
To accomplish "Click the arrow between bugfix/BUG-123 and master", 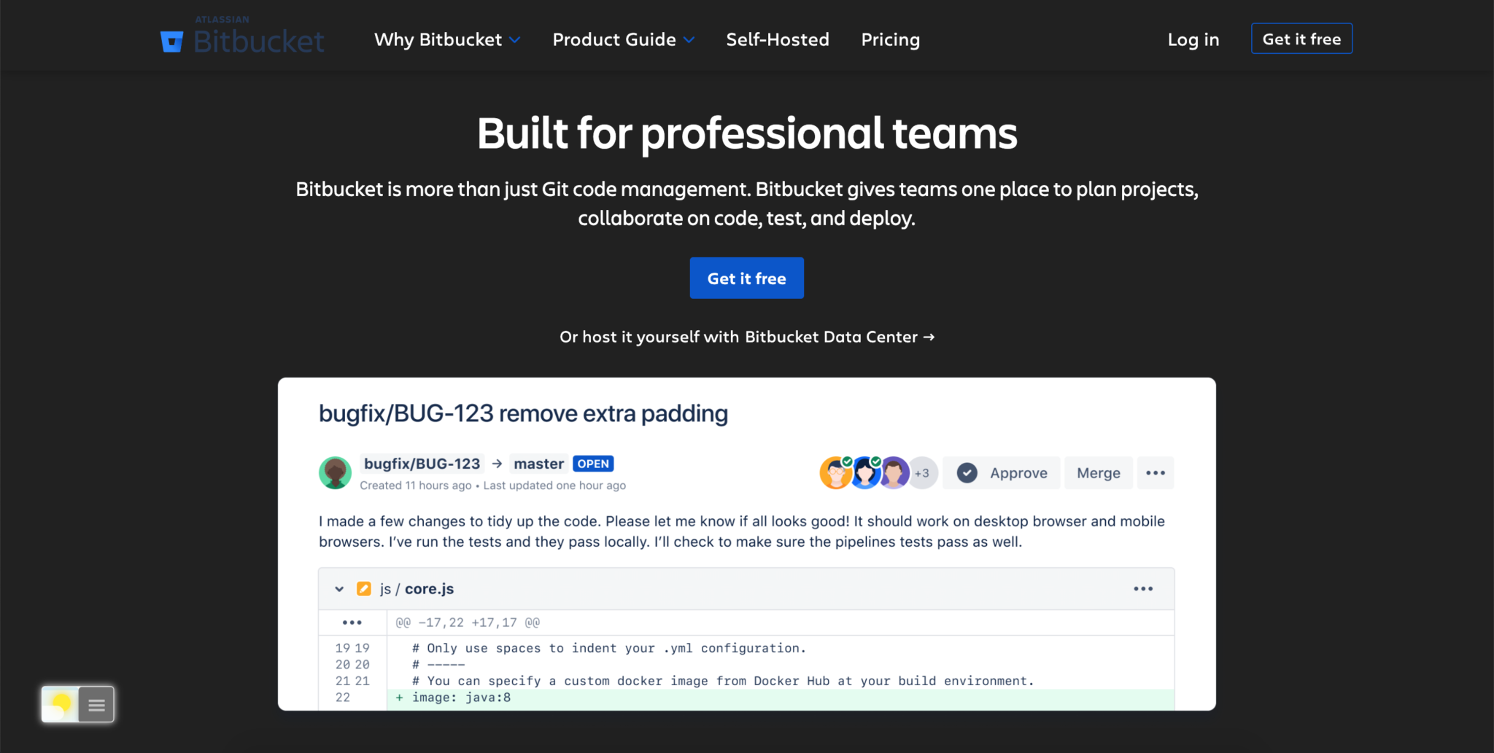I will tap(497, 463).
